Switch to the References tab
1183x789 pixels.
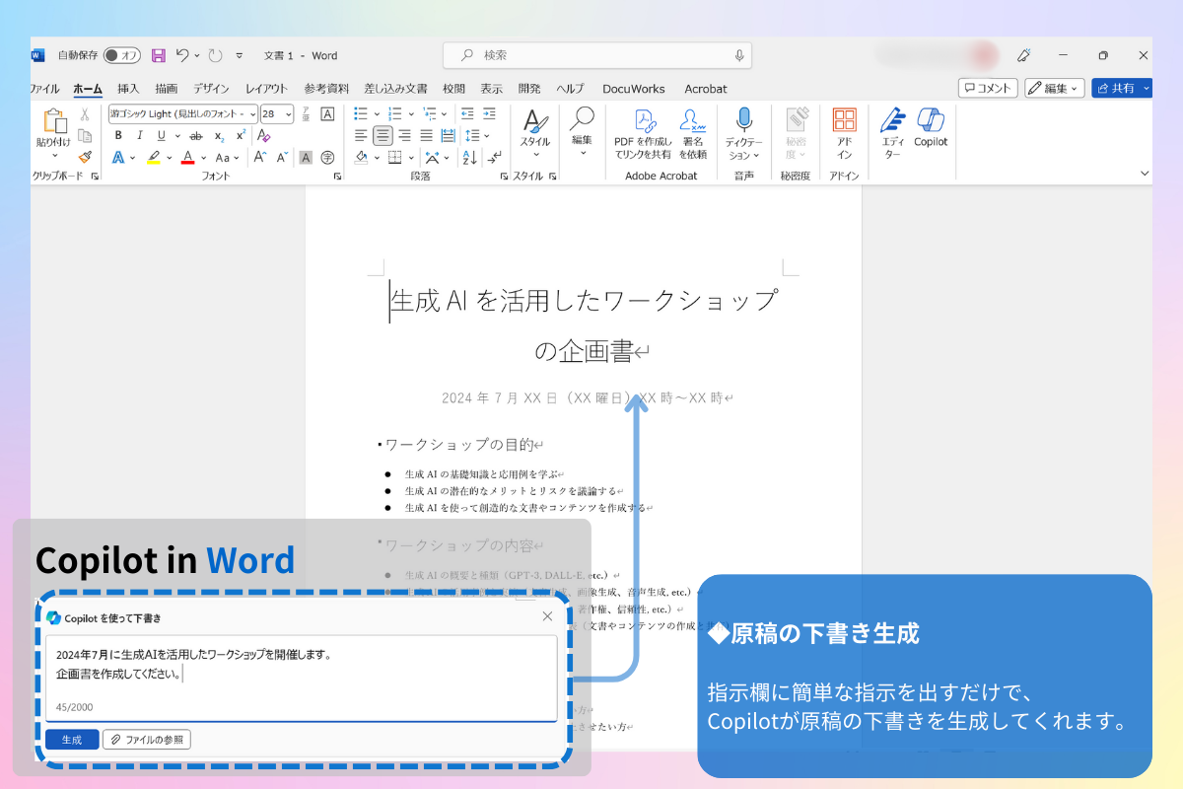point(326,89)
